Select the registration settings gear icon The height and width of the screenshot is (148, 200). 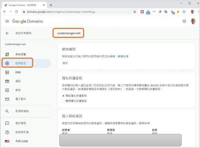[7, 63]
